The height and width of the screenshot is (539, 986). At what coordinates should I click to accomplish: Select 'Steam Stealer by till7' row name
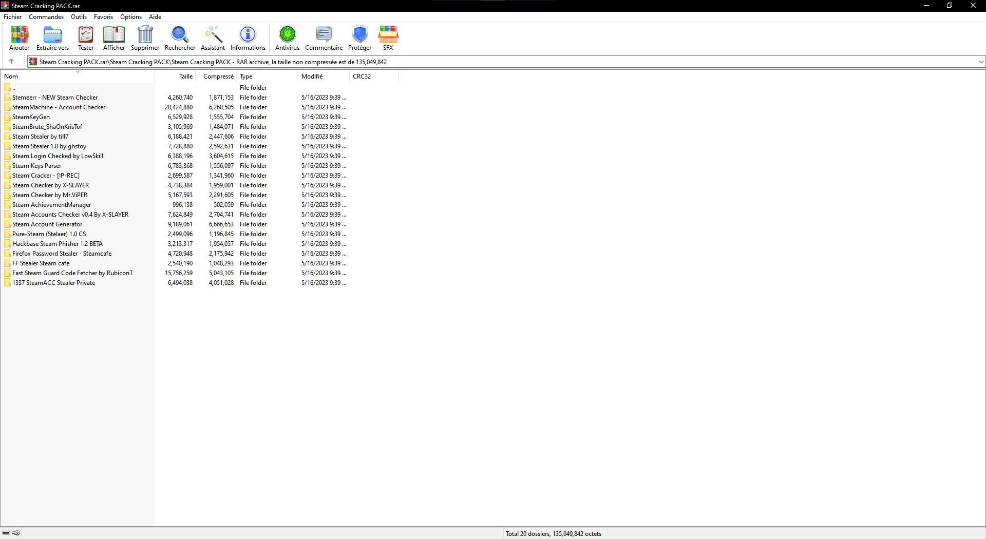pyautogui.click(x=40, y=137)
